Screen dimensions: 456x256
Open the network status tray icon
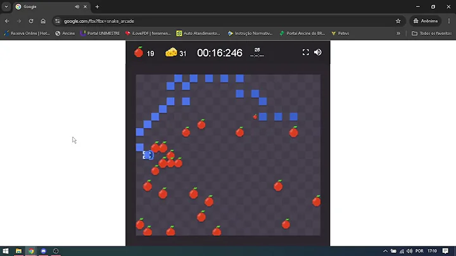point(402,251)
